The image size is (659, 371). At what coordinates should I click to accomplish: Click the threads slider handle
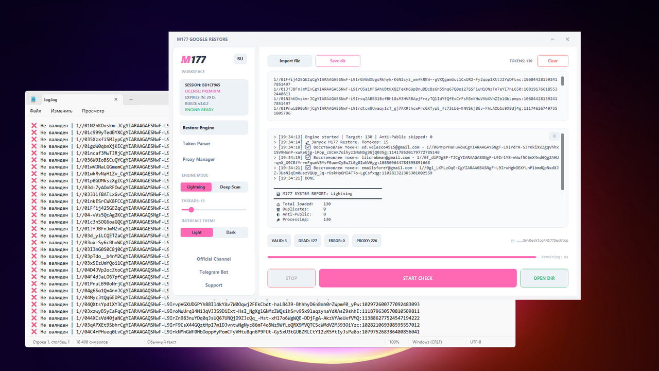pos(192,210)
